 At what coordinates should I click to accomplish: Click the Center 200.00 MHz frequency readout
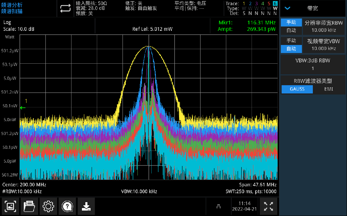click(x=24, y=185)
